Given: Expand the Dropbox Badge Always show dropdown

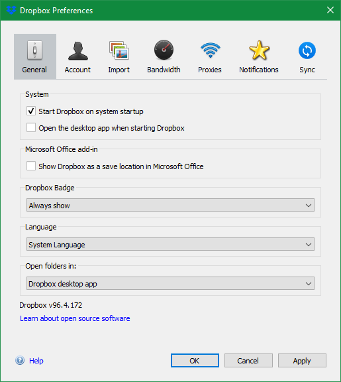Looking at the screenshot, I should tap(170, 205).
